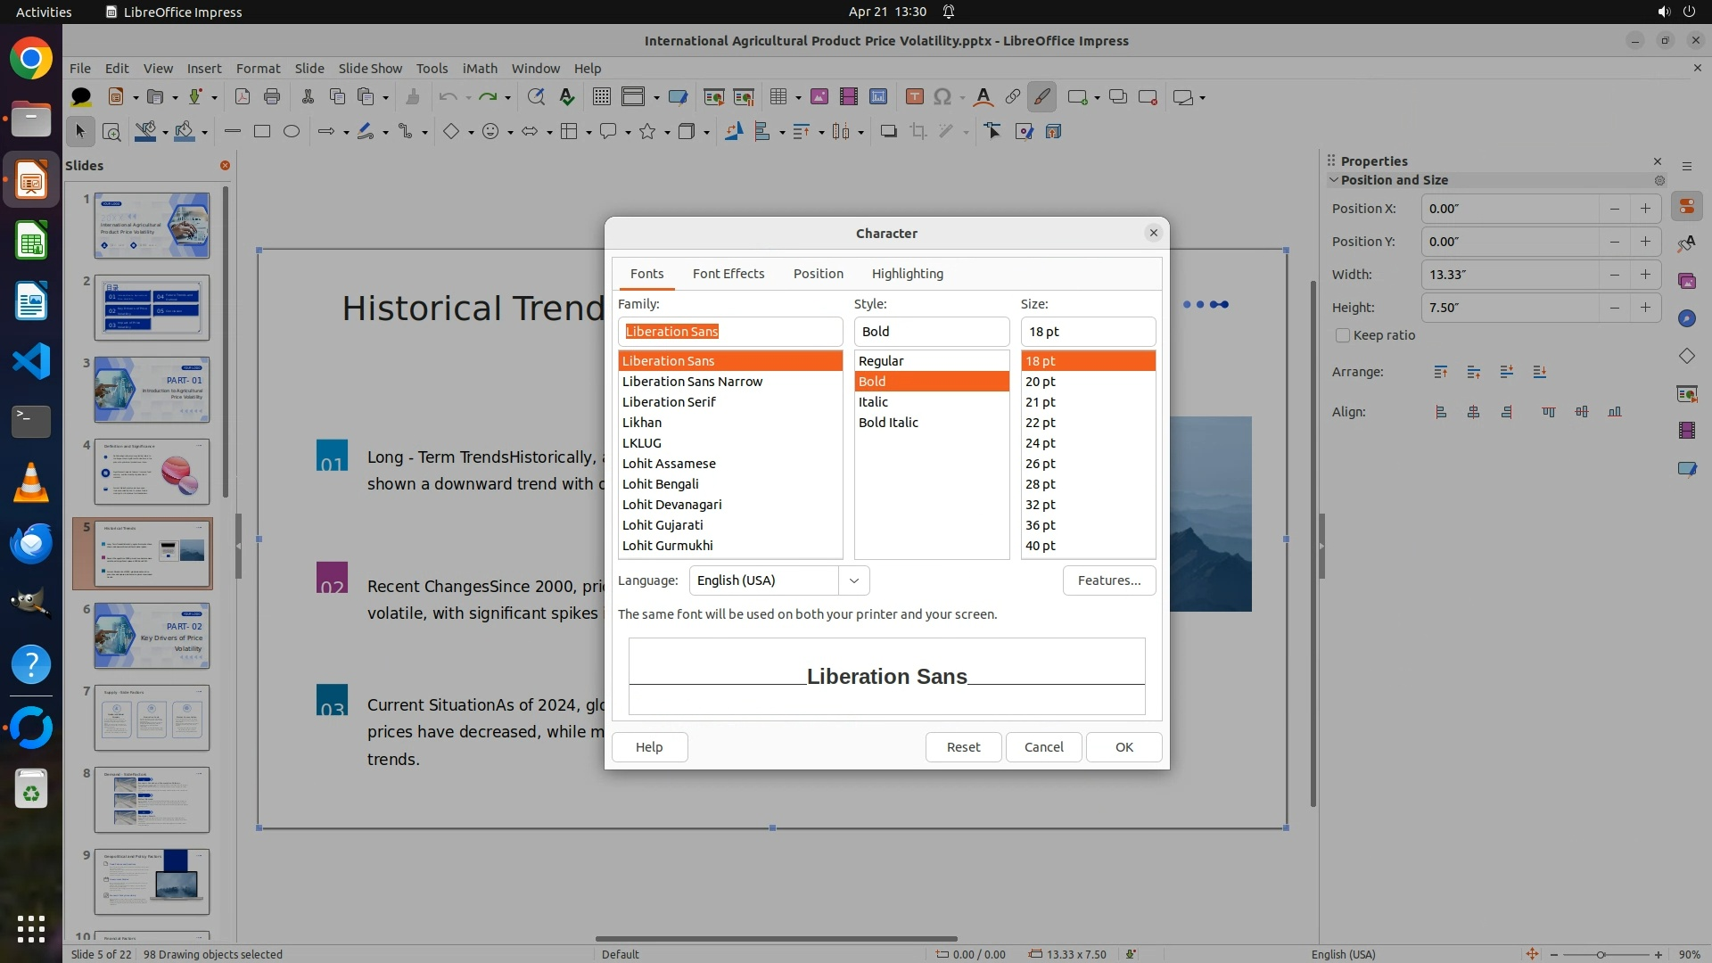The height and width of the screenshot is (963, 1712).
Task: Collapse the Position and Size section
Action: pyautogui.click(x=1334, y=180)
